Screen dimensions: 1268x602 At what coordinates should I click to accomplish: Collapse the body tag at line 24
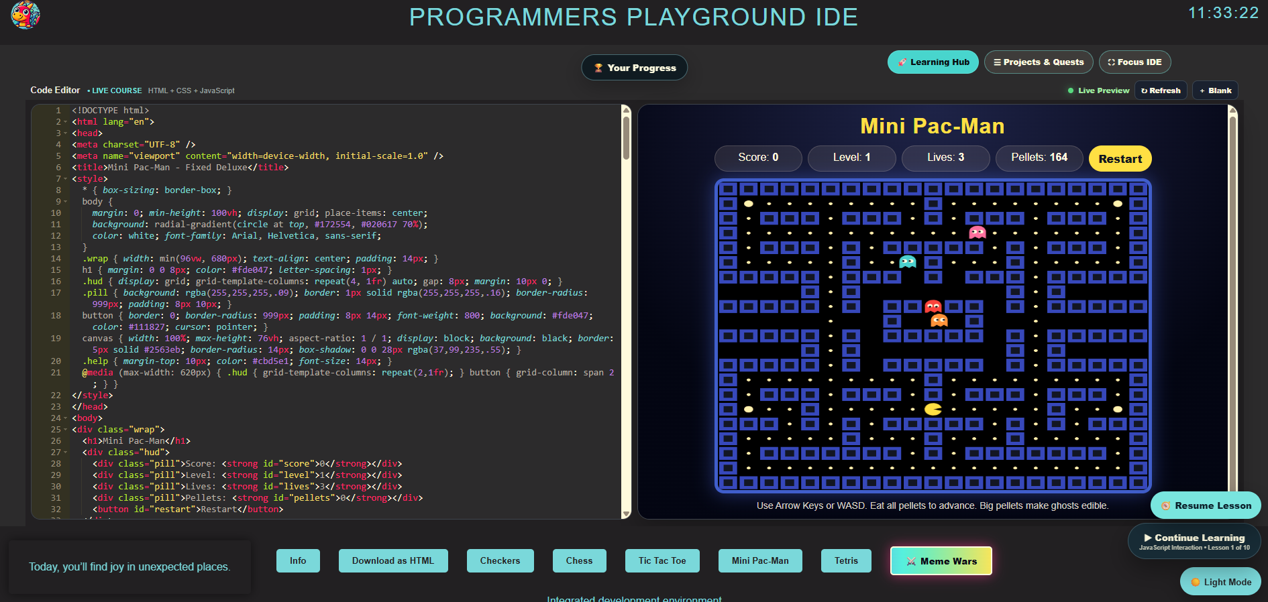65,418
